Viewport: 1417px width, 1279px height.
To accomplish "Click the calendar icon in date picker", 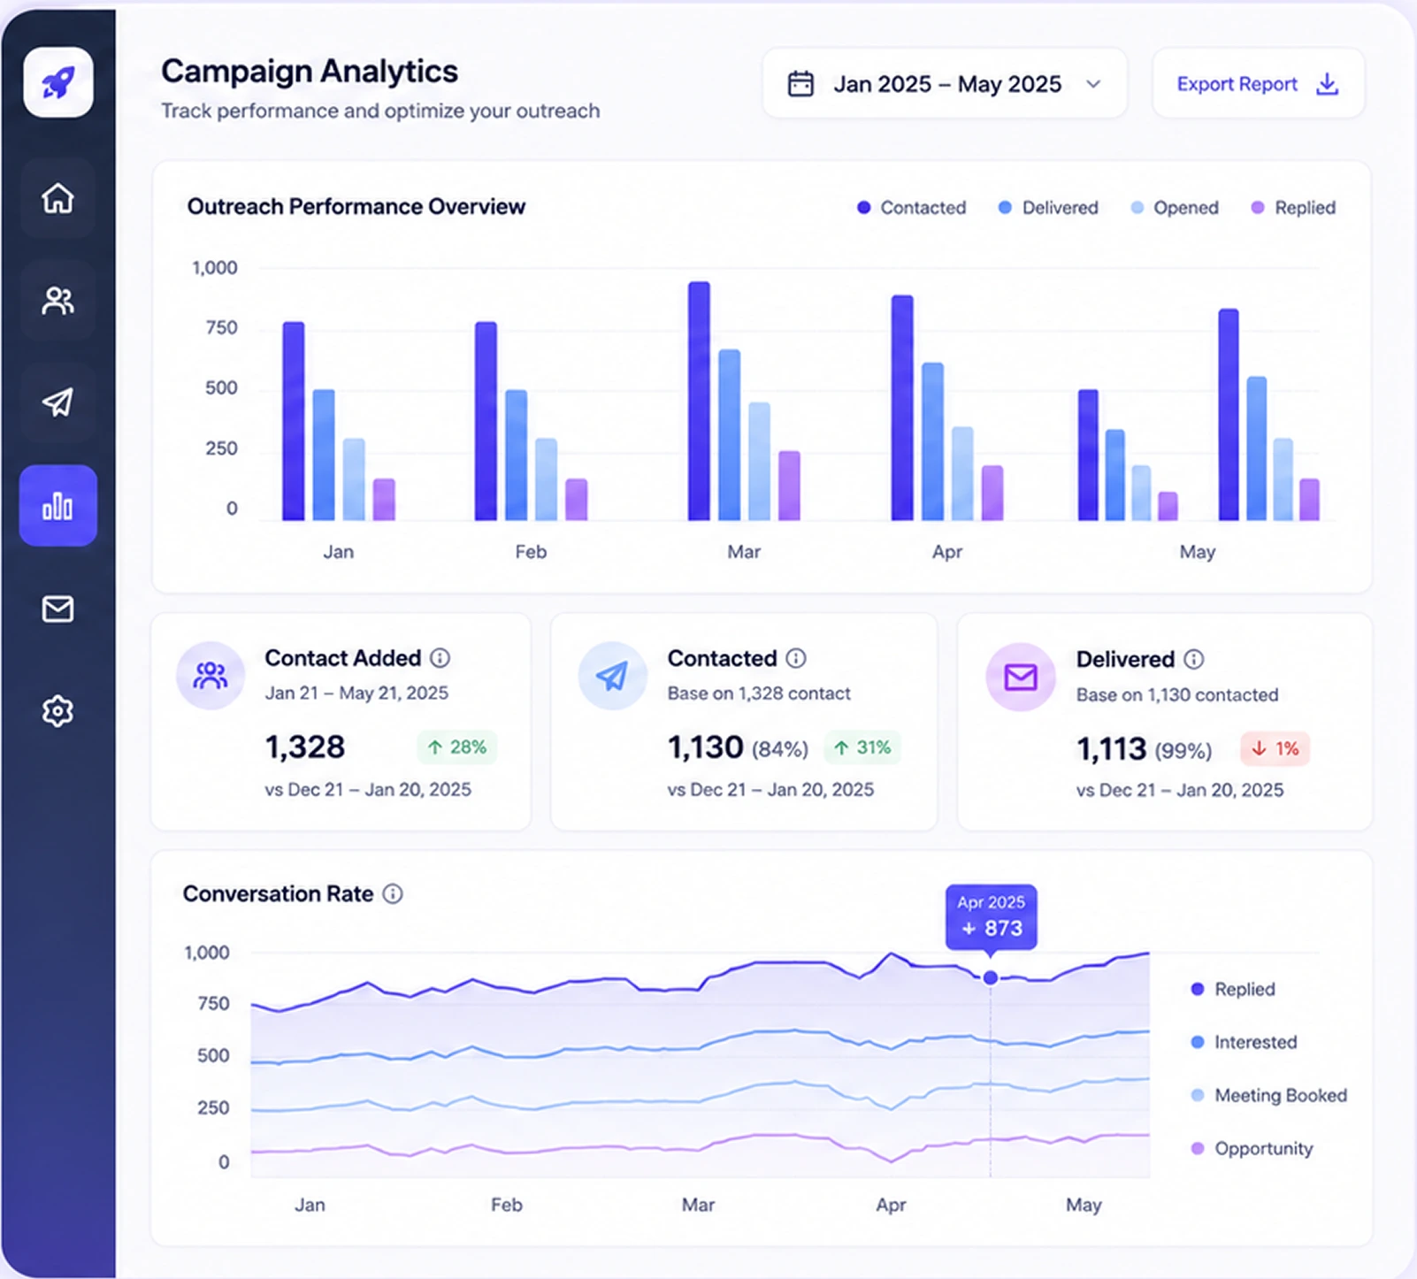I will tap(800, 84).
